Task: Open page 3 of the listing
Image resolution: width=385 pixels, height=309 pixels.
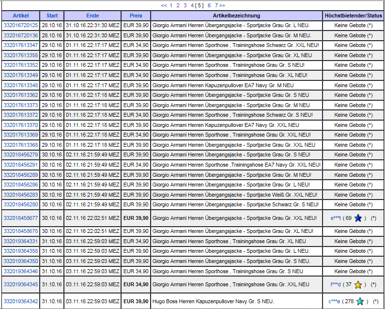Action: tap(185, 5)
